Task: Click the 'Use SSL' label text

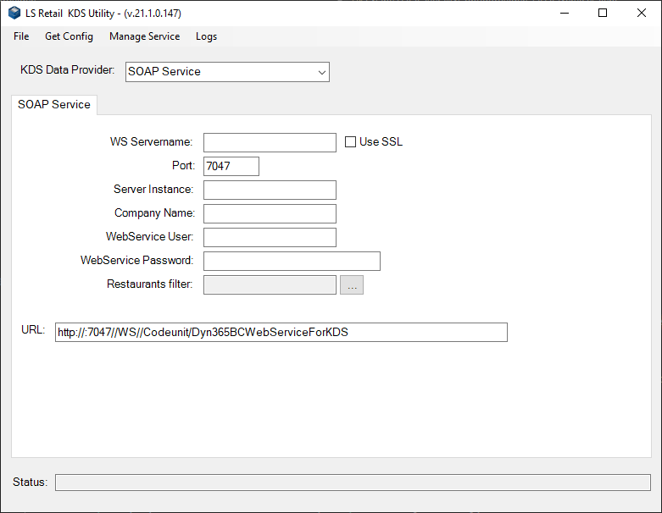Action: coord(381,141)
